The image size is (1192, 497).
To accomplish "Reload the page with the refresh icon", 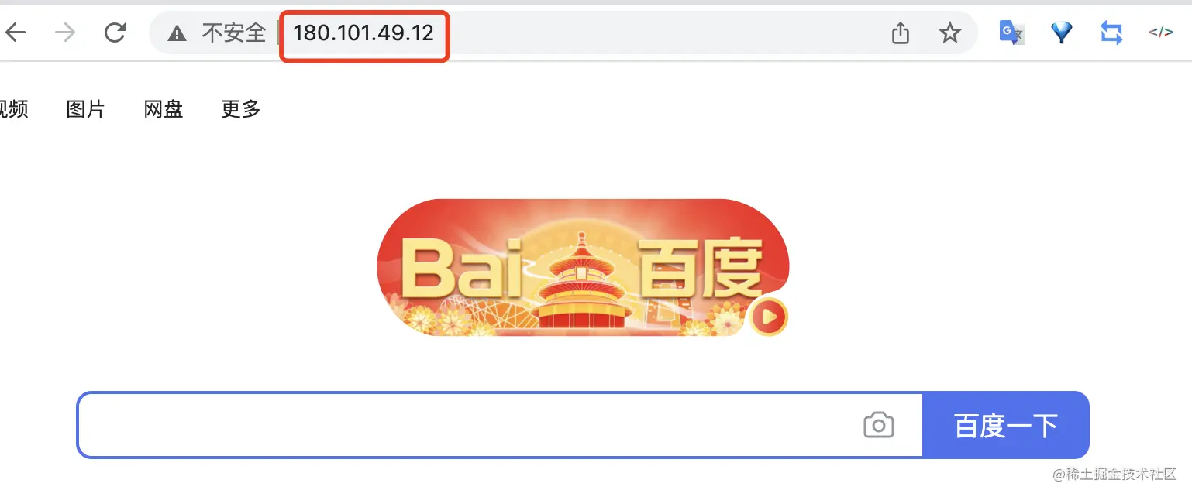I will (115, 33).
